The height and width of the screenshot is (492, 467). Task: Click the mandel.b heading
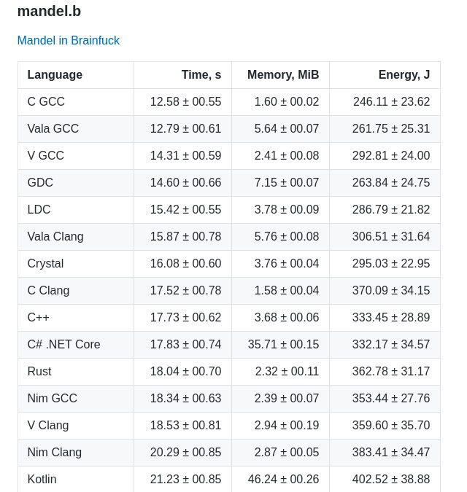[x=50, y=11]
